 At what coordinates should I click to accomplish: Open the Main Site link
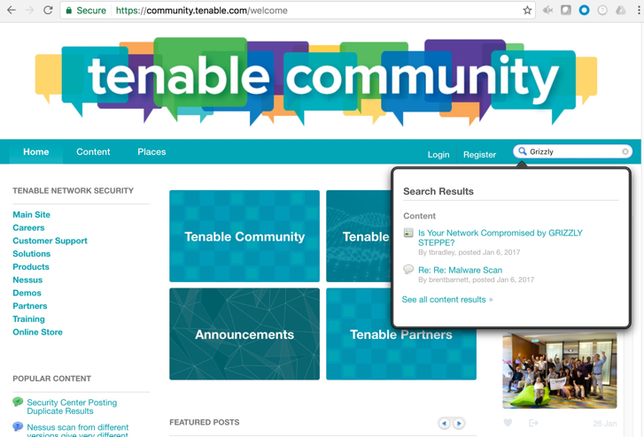[31, 215]
